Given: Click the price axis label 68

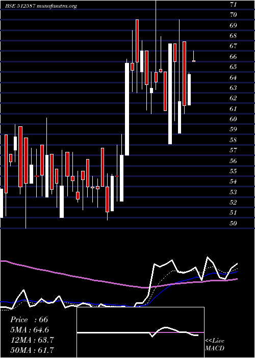Looking at the screenshot, I should point(234,36).
